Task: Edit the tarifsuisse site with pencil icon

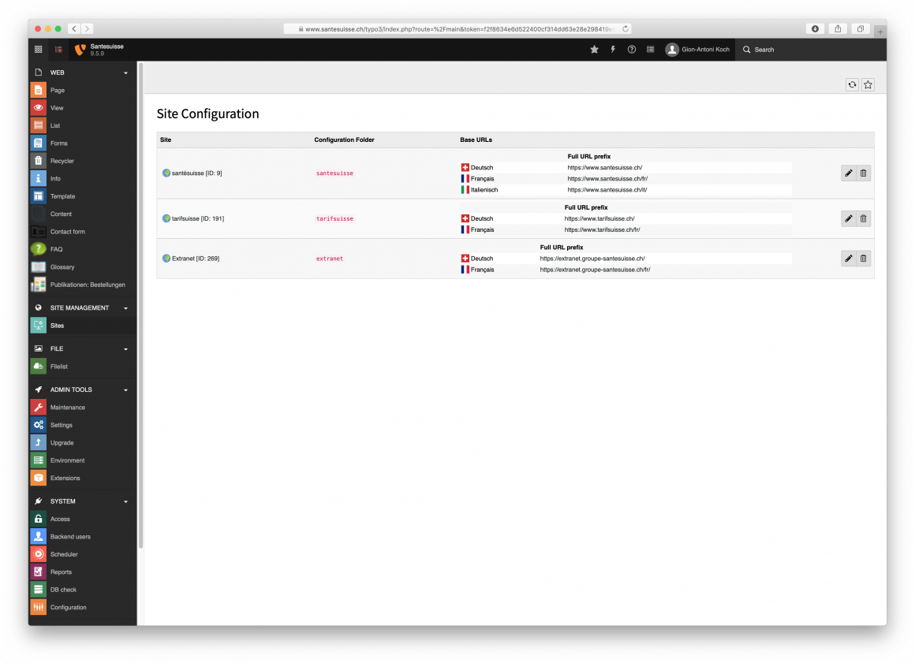Action: [x=849, y=218]
